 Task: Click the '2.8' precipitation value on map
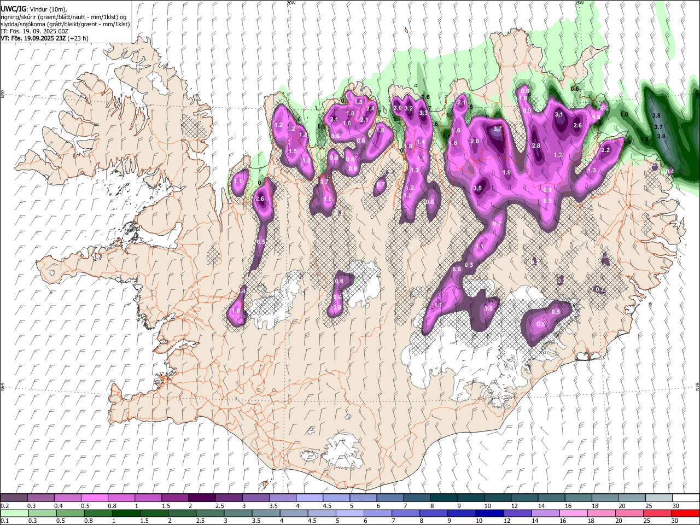pos(536,145)
